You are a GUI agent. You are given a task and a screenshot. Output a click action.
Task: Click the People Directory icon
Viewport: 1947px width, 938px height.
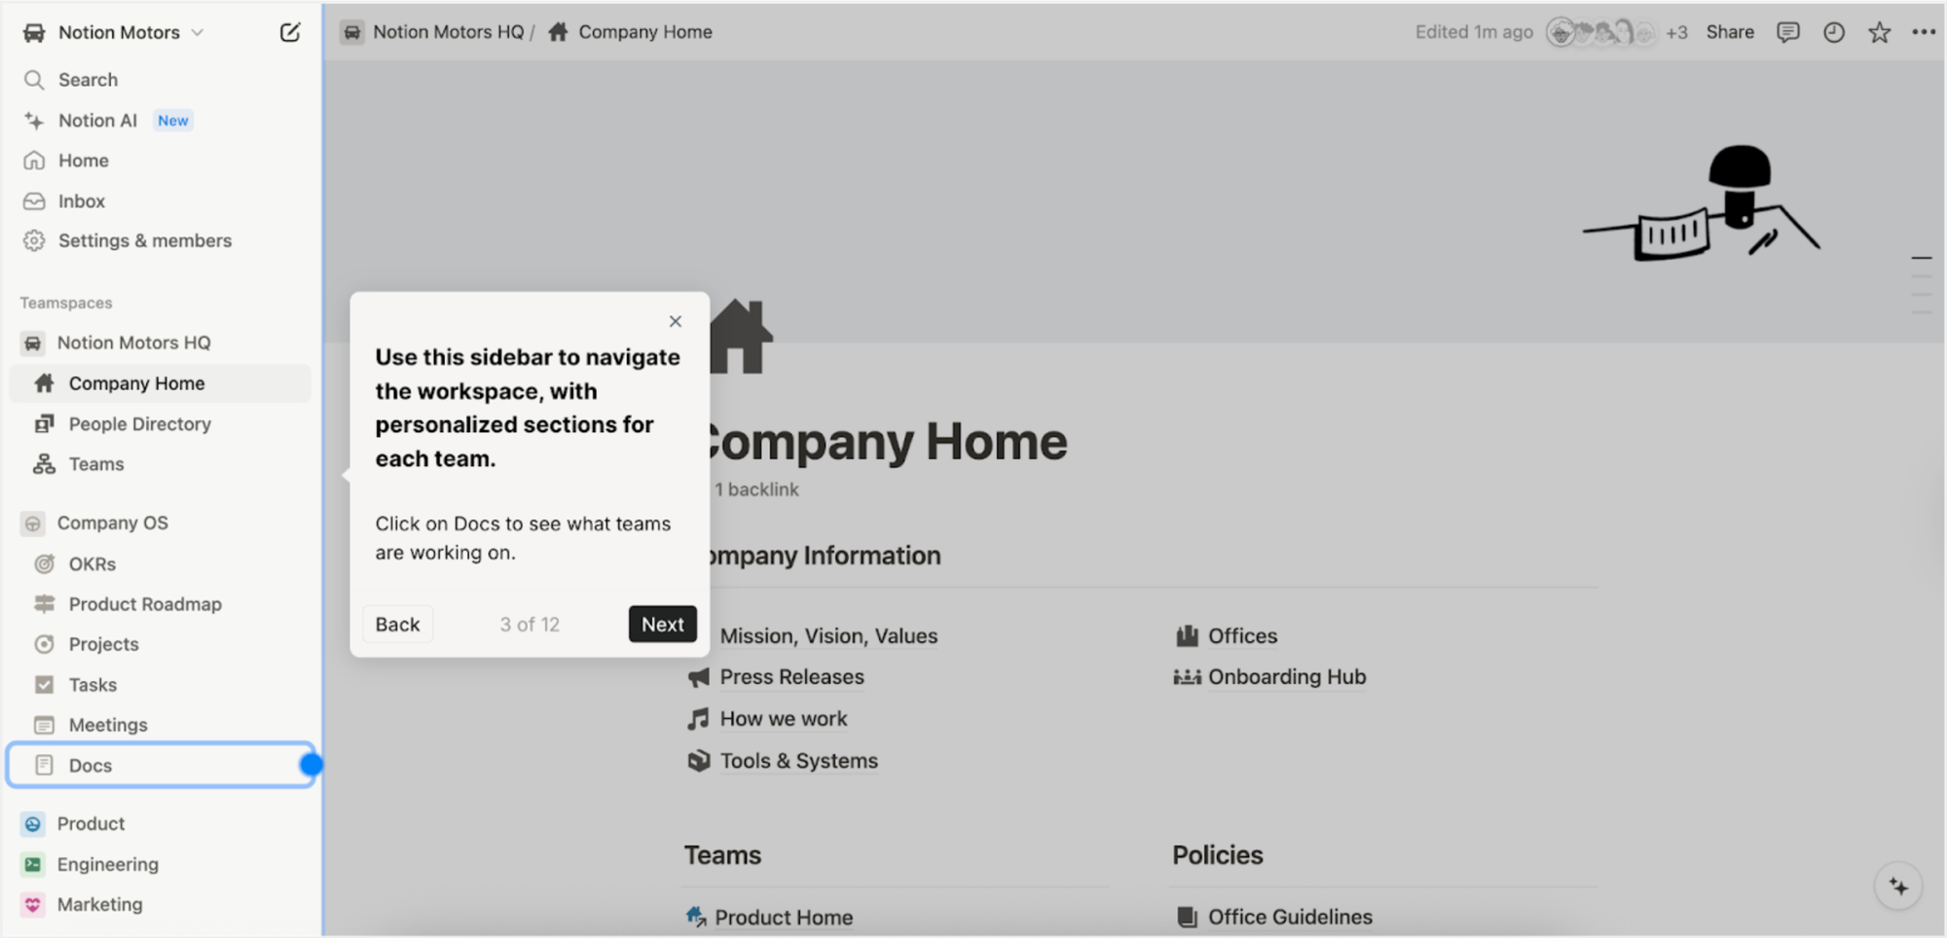(x=44, y=424)
